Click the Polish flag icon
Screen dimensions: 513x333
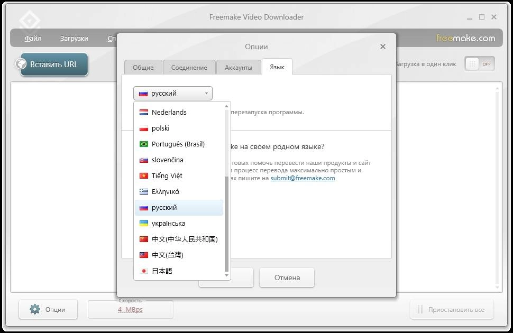[x=144, y=128]
